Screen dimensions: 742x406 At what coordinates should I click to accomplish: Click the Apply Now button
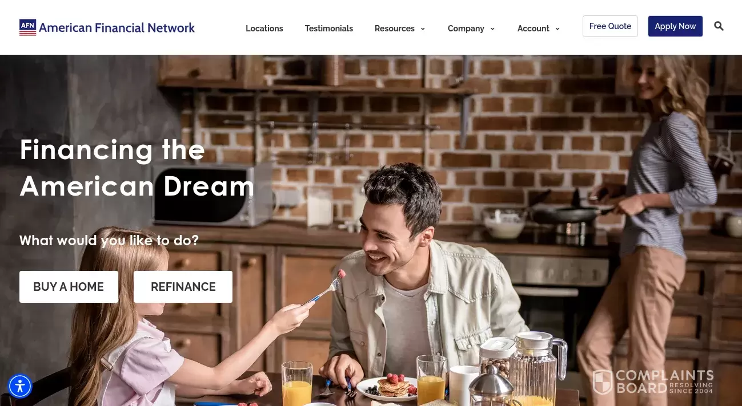(675, 26)
